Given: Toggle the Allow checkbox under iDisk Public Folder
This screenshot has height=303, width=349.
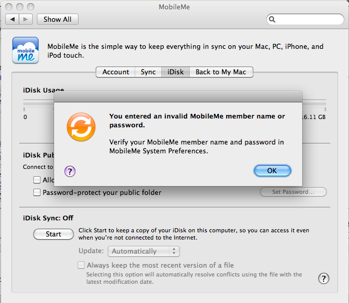Looking at the screenshot, I should 37,180.
